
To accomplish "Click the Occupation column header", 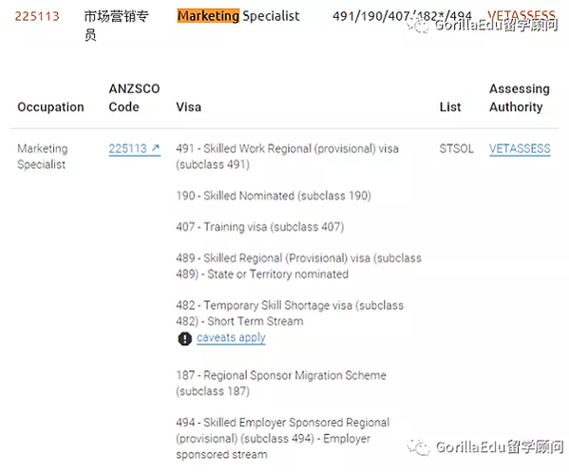I will [x=50, y=107].
